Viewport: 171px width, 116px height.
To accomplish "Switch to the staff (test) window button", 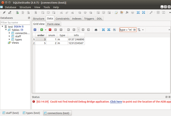I will pos(11,113).
